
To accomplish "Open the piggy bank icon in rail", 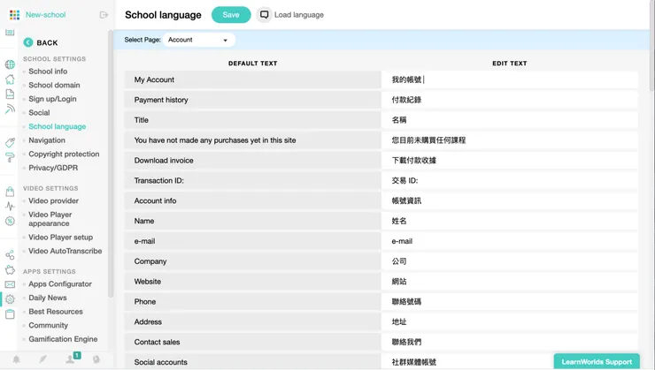I will (10, 269).
